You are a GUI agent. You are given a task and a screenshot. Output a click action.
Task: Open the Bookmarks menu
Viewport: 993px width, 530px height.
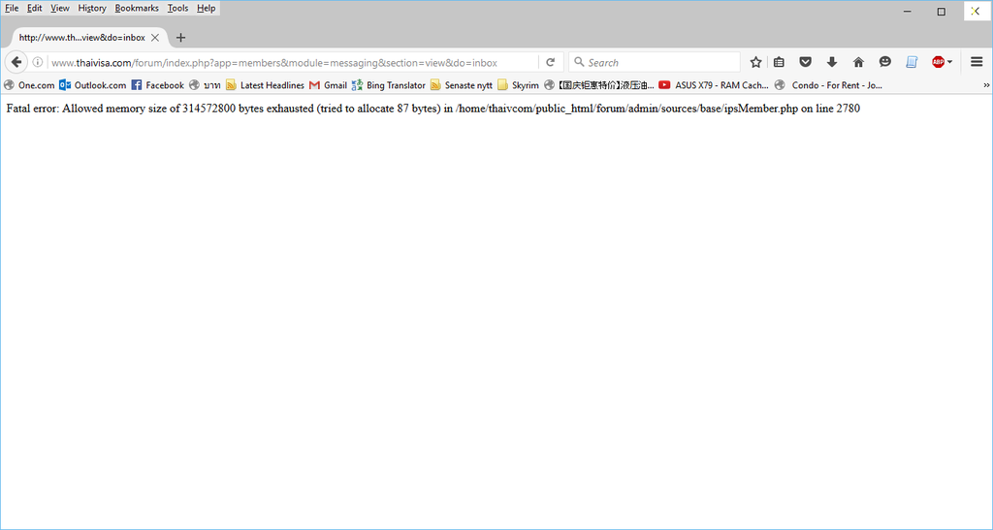(136, 8)
